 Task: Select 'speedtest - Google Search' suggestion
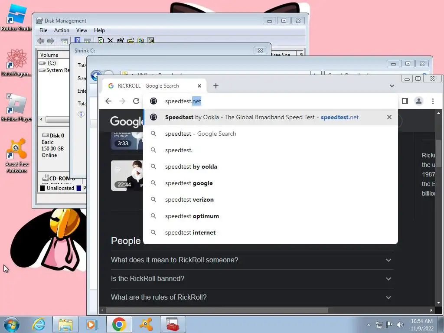click(271, 134)
